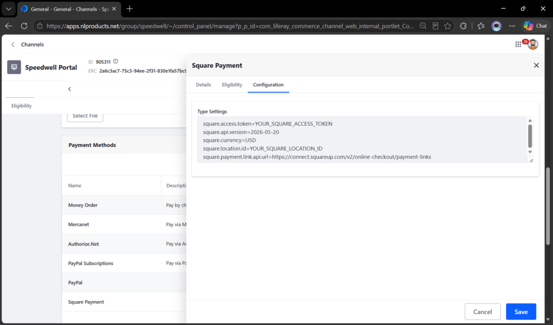
Task: Open the PayPal payment method row
Action: 124,283
